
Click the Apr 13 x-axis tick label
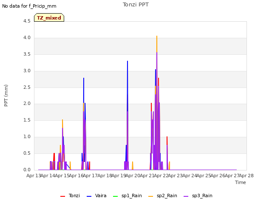click(34, 176)
